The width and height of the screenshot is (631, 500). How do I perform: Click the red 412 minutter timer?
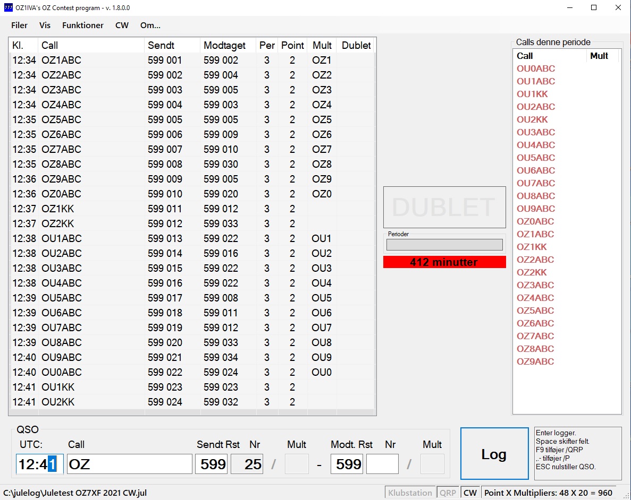point(444,262)
